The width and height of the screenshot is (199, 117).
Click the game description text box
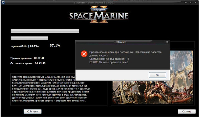59,89
